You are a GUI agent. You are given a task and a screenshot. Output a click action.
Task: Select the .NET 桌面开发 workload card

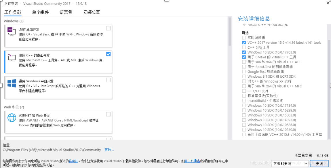pyautogui.click(x=58, y=36)
